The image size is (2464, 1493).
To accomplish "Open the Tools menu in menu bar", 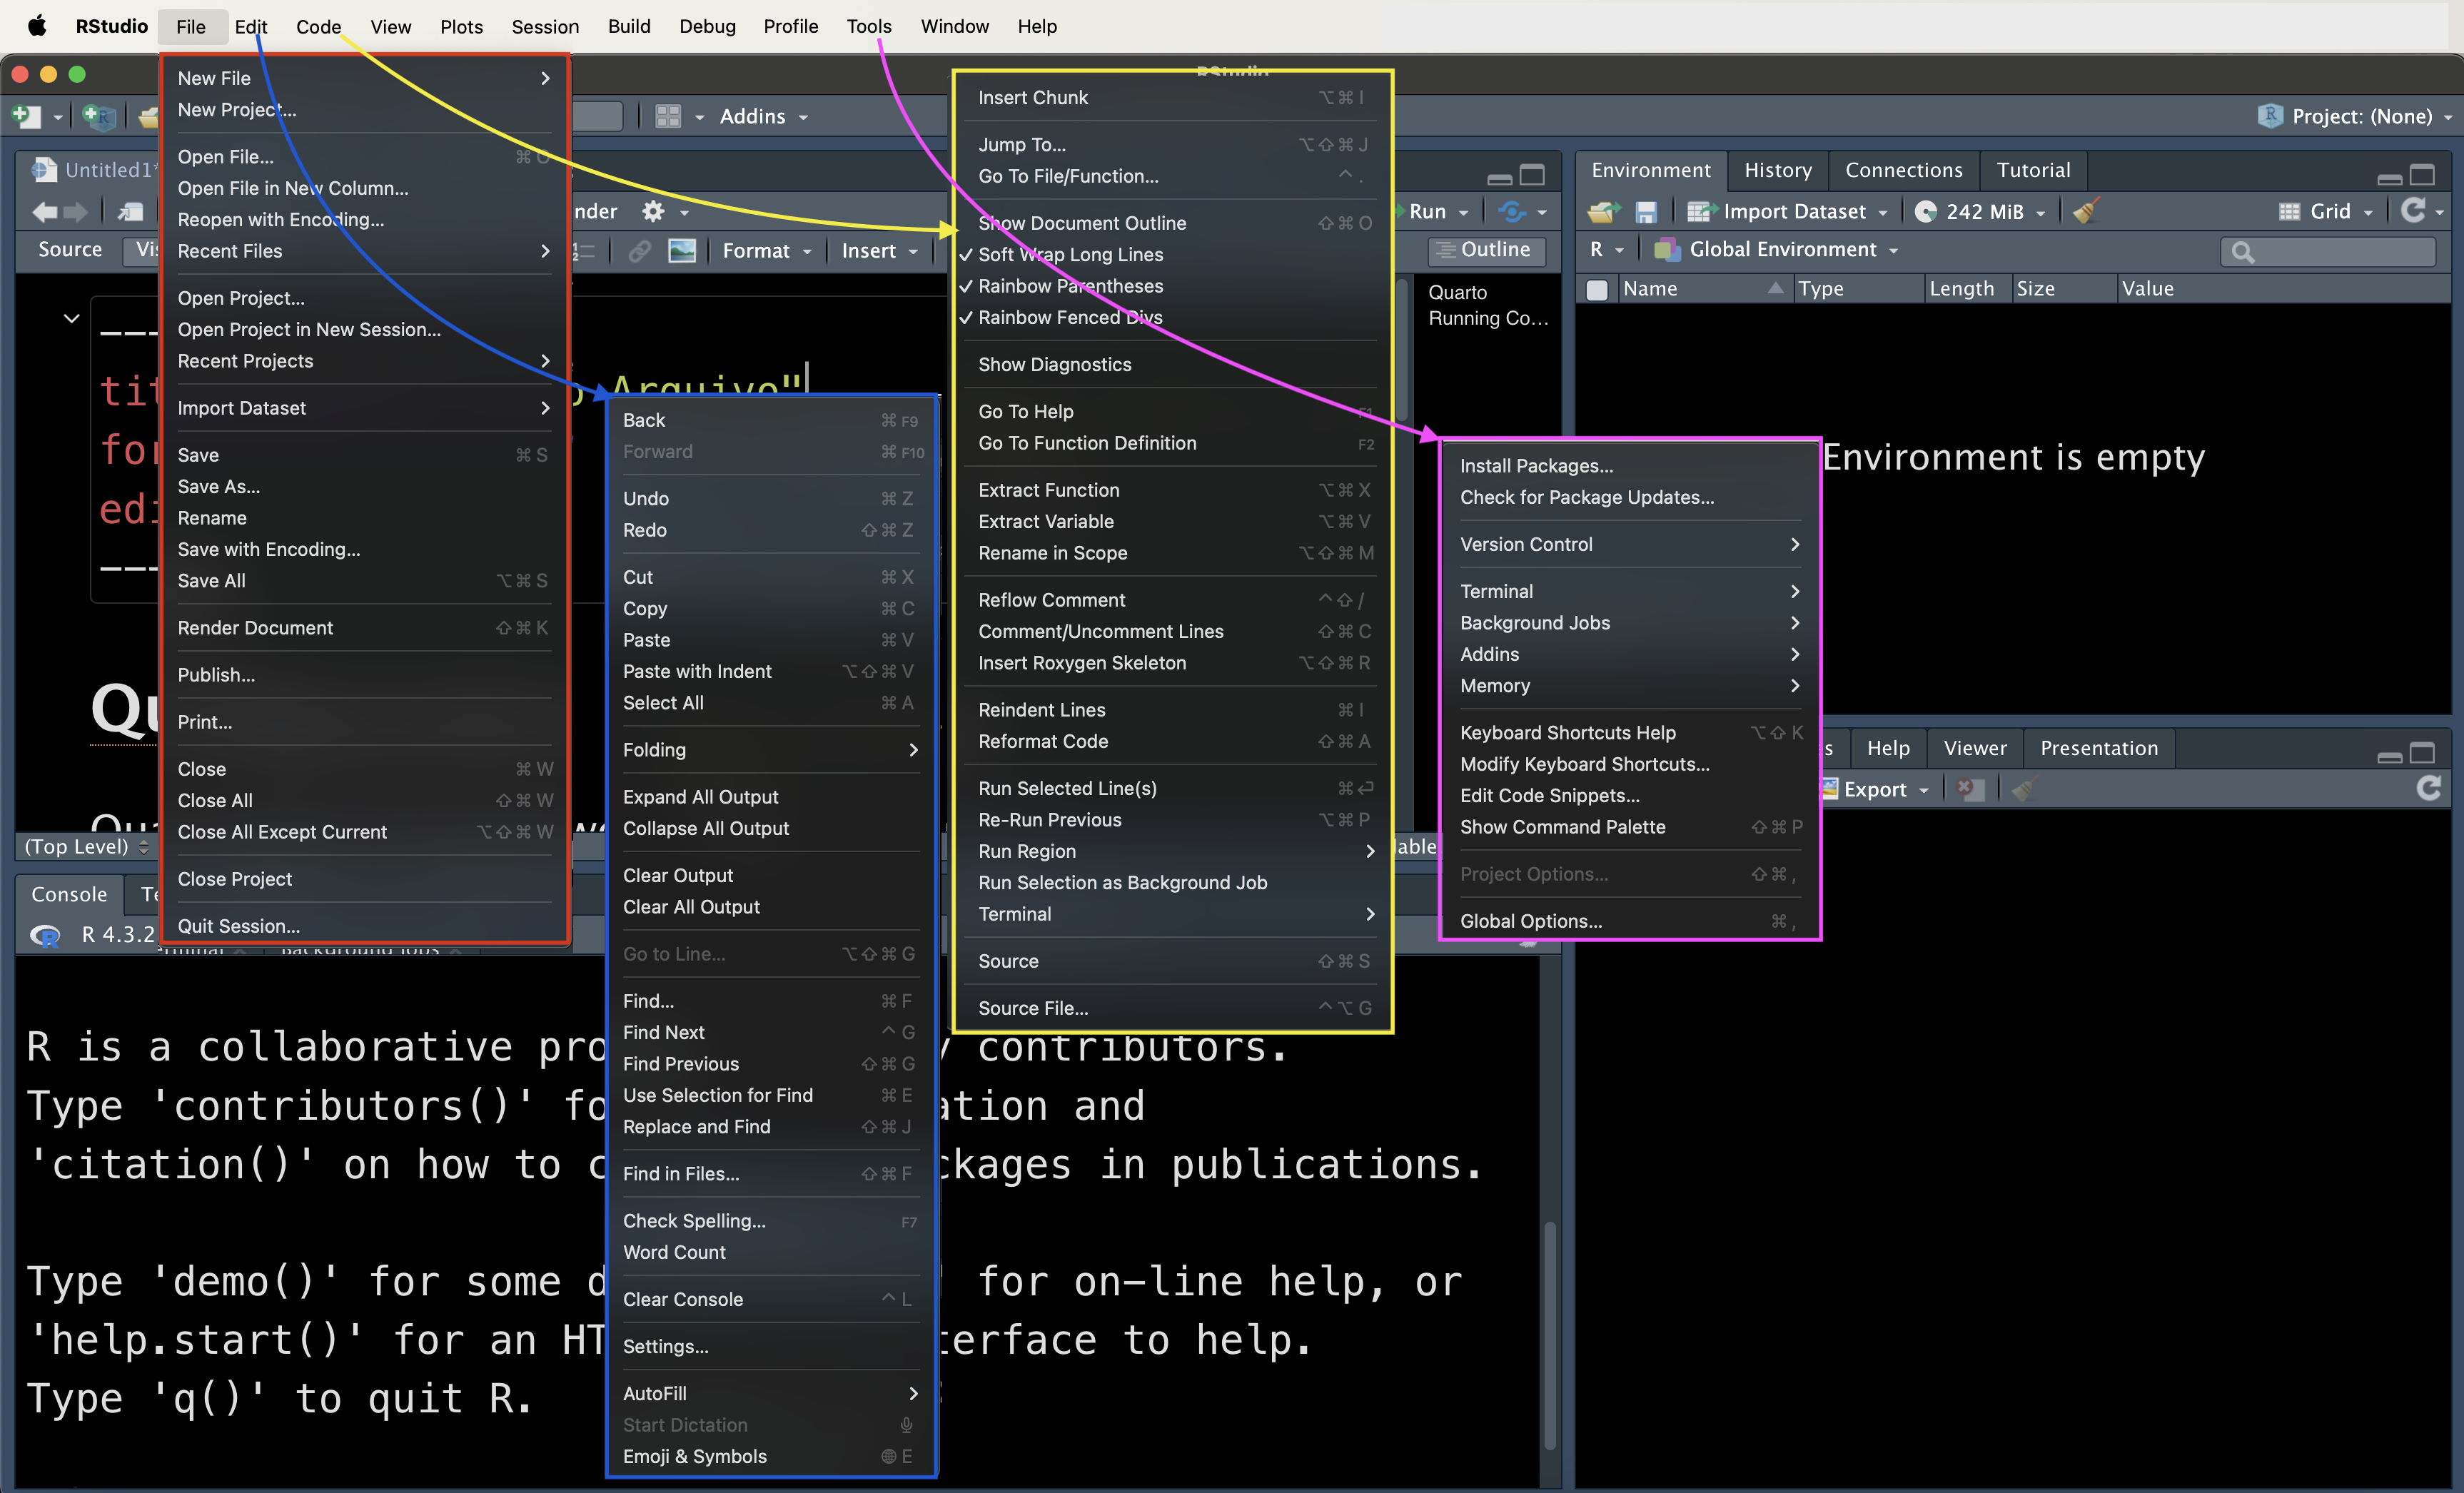I will pyautogui.click(x=868, y=26).
